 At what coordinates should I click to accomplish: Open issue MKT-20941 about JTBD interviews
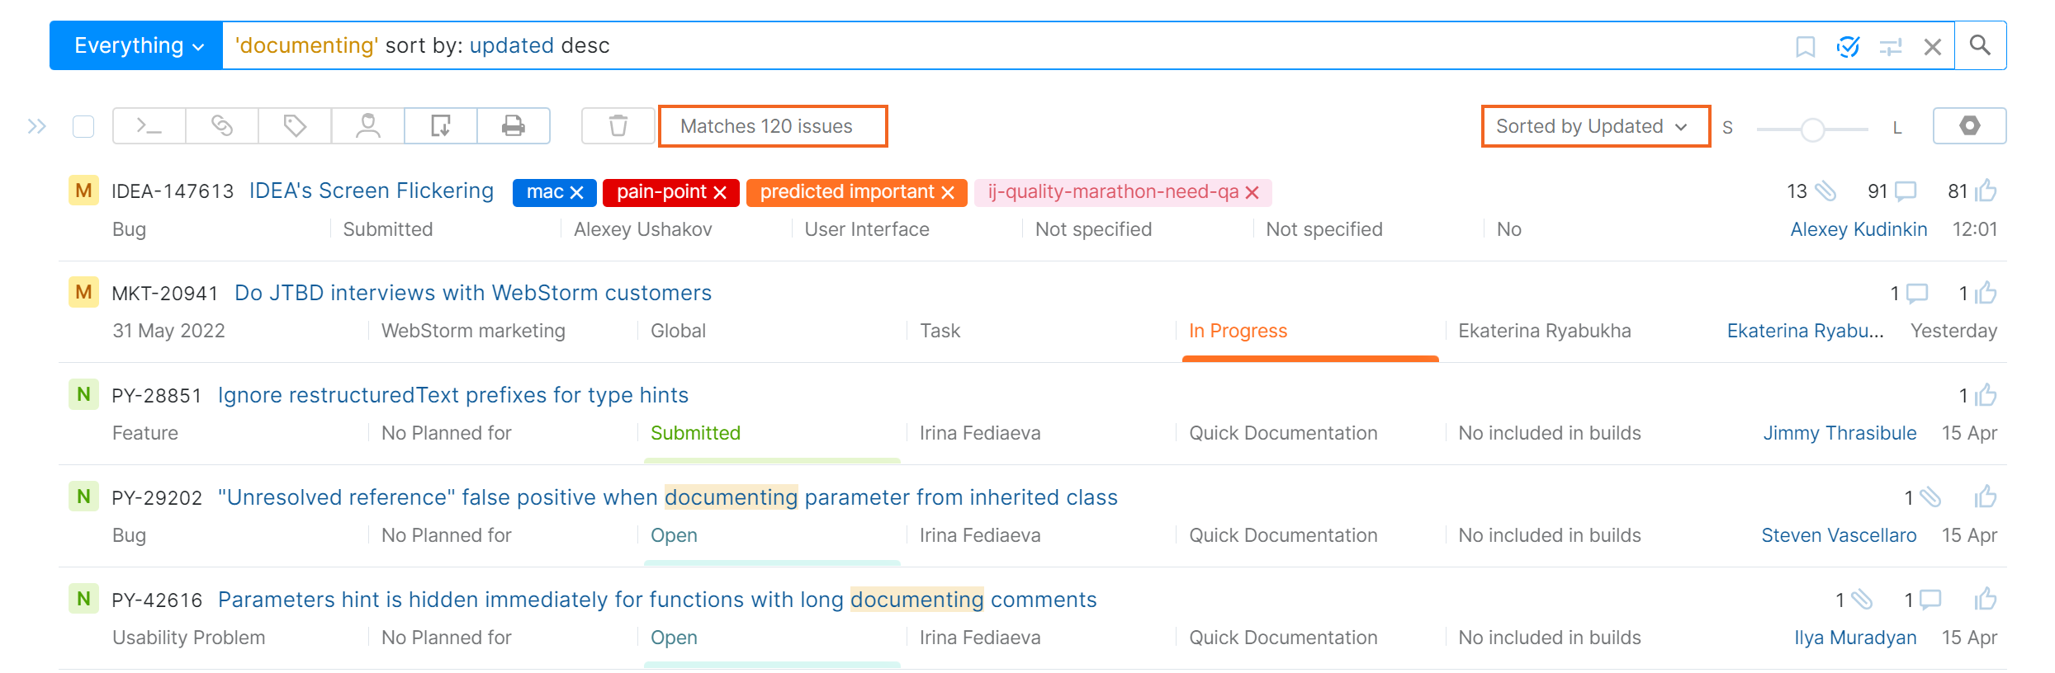[x=472, y=292]
